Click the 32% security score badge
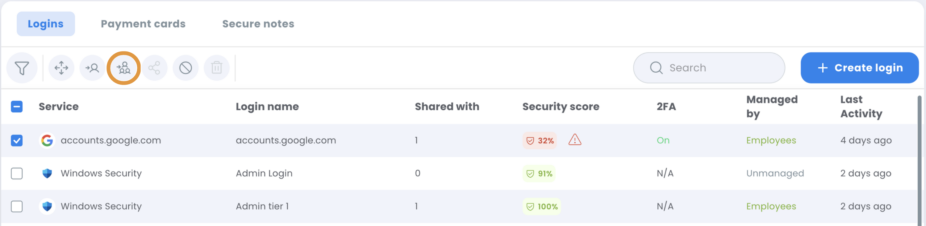926x226 pixels. tap(540, 141)
